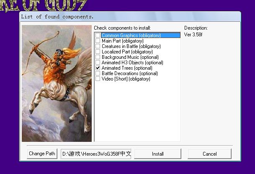Enable the Localized Part (obligatory) checkbox
The height and width of the screenshot is (174, 255).
pos(98,52)
